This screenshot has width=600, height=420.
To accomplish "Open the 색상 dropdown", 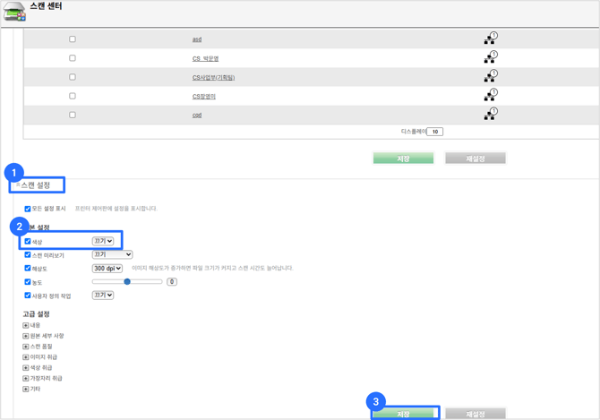I will coord(103,241).
